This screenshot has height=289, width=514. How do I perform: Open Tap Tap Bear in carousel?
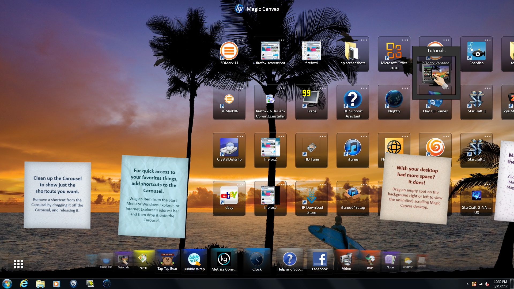[167, 262]
